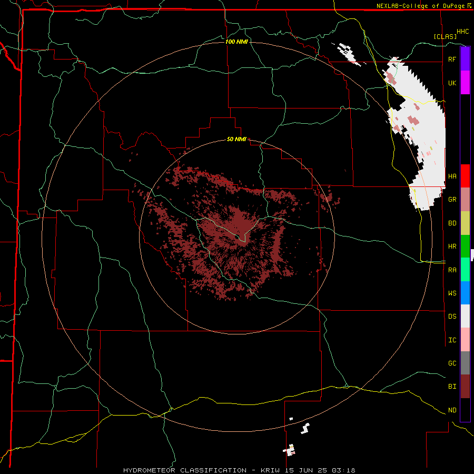
Task: Click the 'GR' legend label
Action: tap(452, 200)
